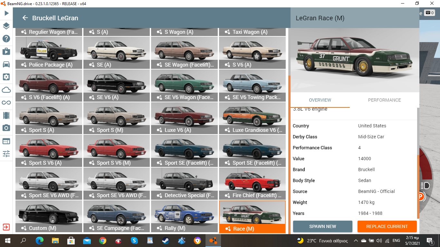The image size is (440, 247).
Task: Select the S Wagon (A) label
Action: [x=179, y=32]
